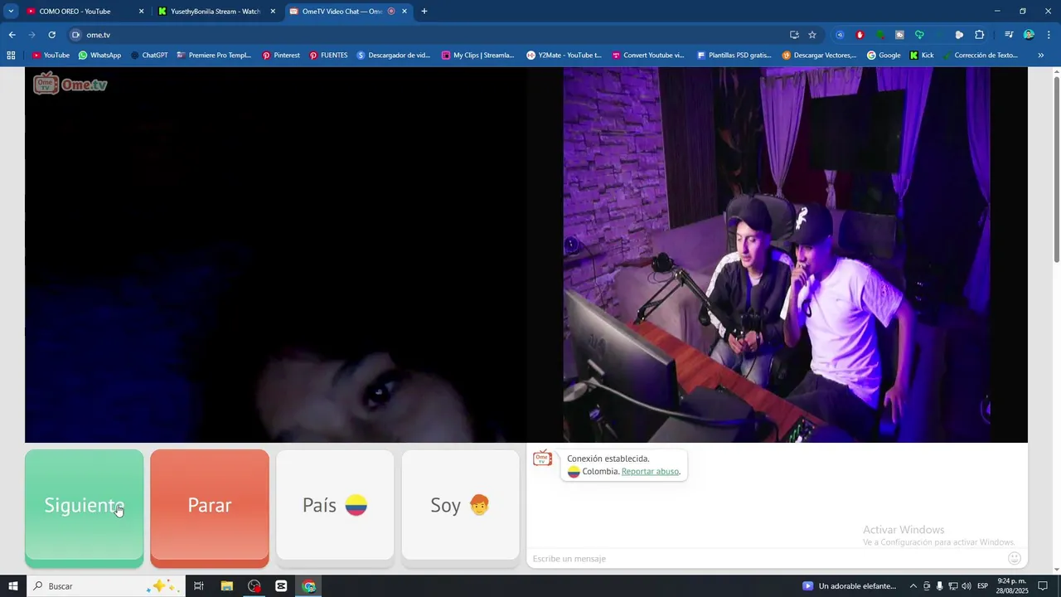Open File Explorer from taskbar
Image resolution: width=1061 pixels, height=597 pixels.
pos(227,586)
